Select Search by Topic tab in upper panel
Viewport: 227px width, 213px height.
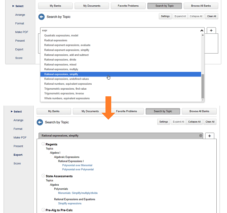[x=164, y=6]
